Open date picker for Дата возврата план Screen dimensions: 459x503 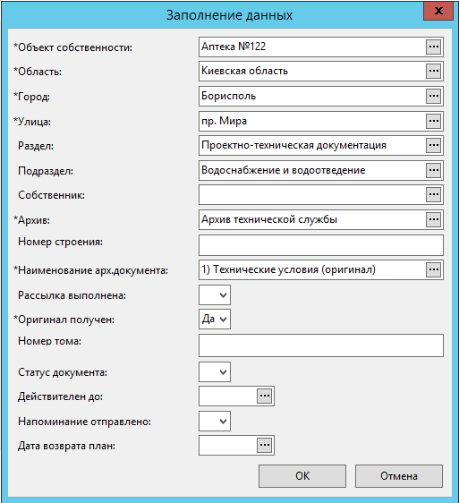(x=265, y=445)
